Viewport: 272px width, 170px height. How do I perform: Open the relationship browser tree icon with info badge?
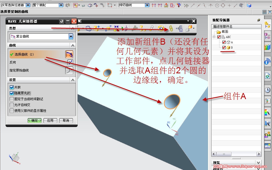(x=179, y=28)
